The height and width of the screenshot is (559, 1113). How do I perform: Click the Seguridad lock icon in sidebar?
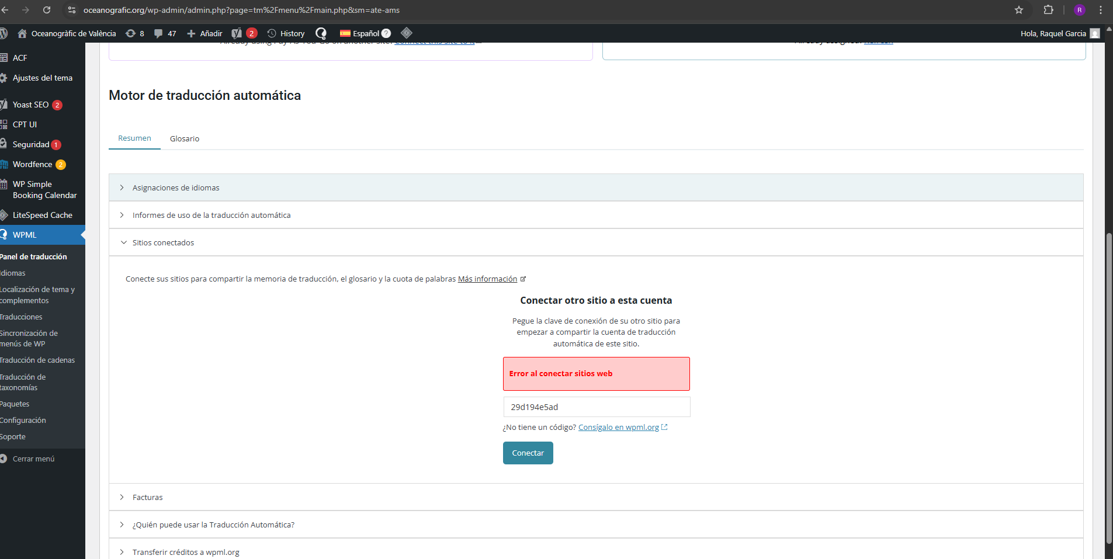pyautogui.click(x=4, y=144)
